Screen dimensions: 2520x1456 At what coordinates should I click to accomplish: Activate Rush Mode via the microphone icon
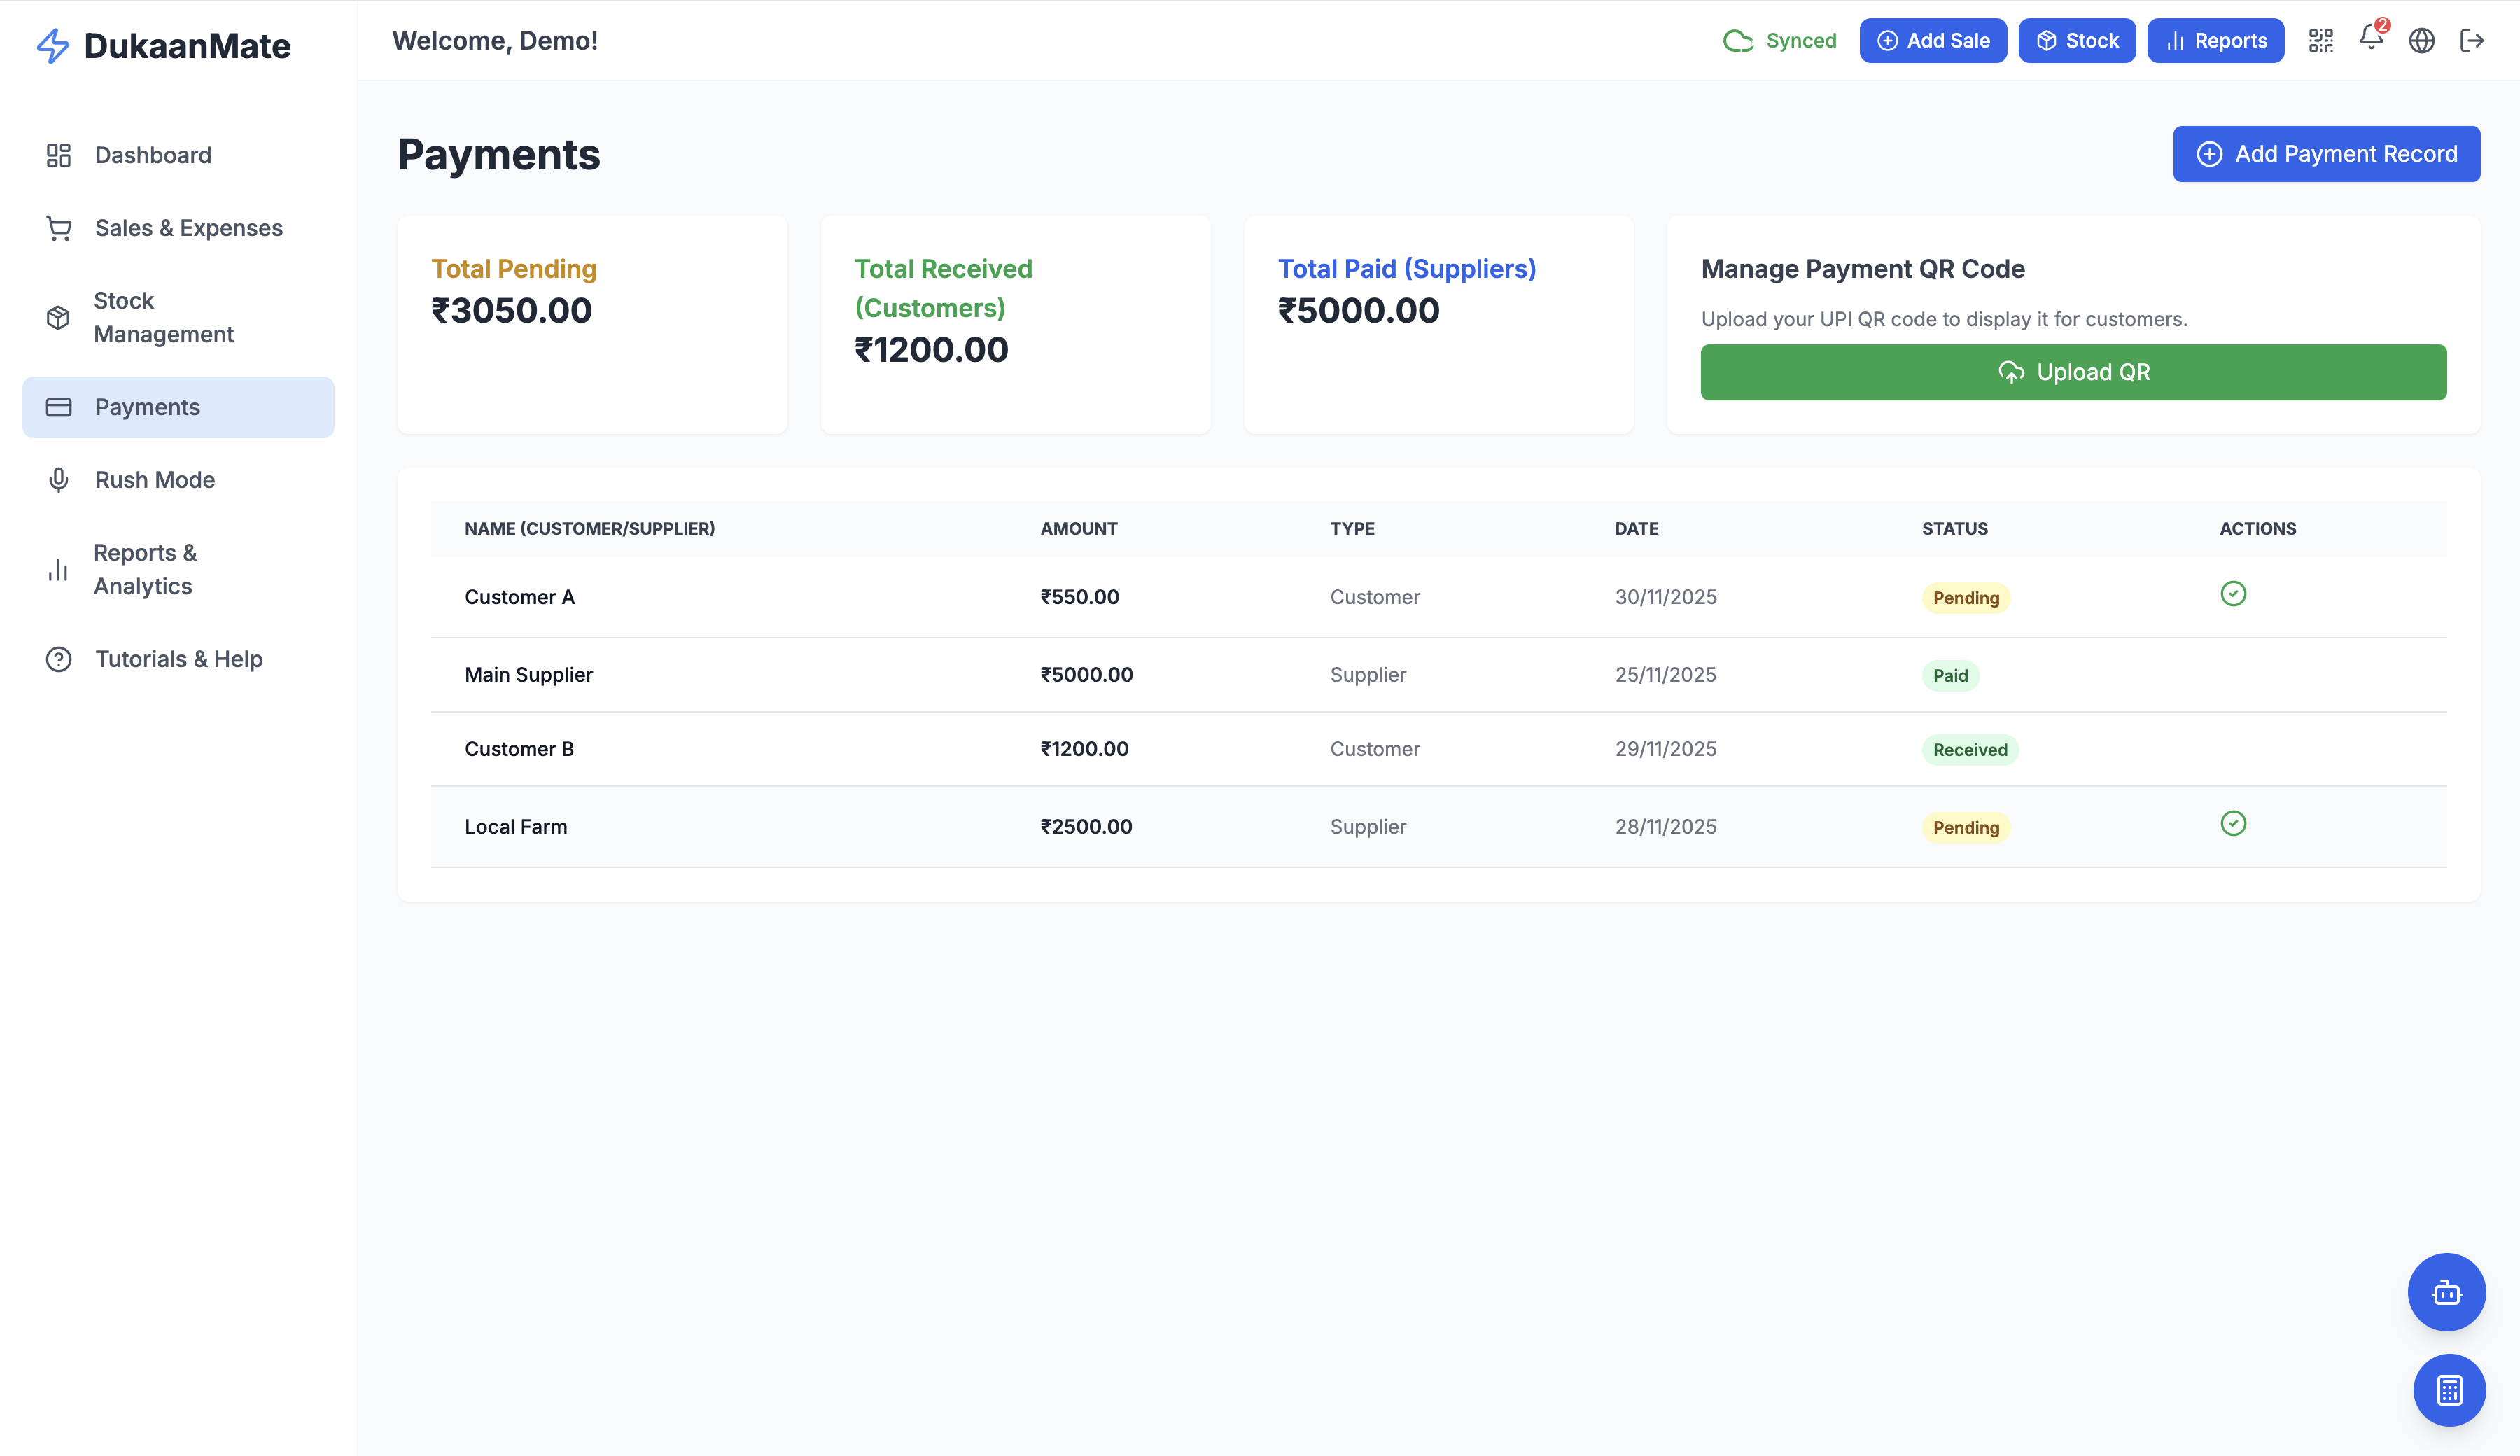(x=58, y=480)
